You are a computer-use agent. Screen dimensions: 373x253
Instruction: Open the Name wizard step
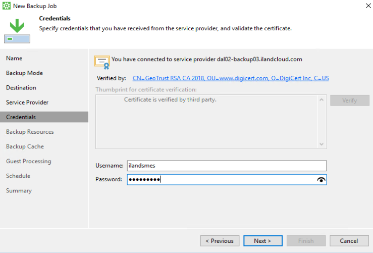[x=14, y=59]
